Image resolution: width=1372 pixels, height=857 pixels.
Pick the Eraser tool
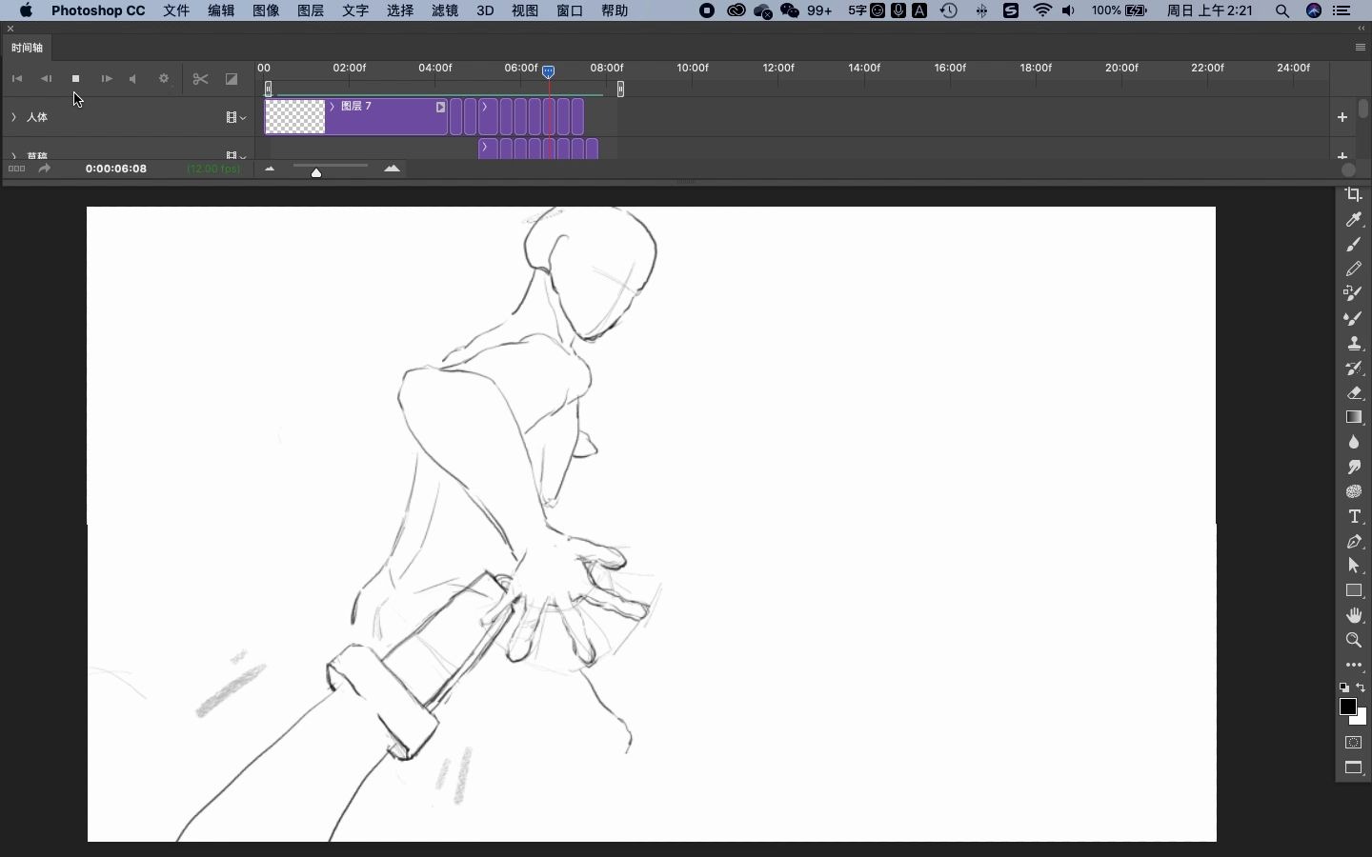pyautogui.click(x=1354, y=394)
